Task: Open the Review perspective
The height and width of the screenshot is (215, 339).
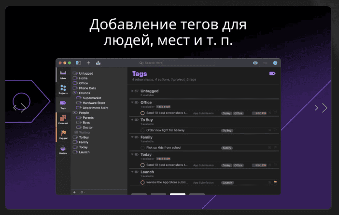Action: pos(63,150)
